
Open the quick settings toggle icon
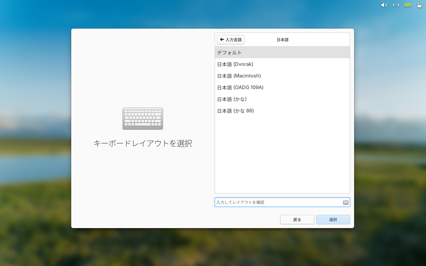(420, 5)
